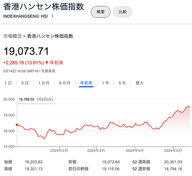Viewport: 192px width, 176px height.
Task: Switch chart range to 最大
Action: [x=140, y=83]
